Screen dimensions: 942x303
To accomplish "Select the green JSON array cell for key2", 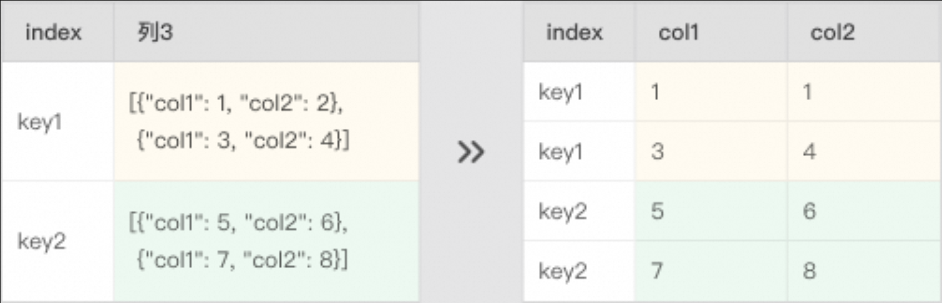I will coord(266,241).
